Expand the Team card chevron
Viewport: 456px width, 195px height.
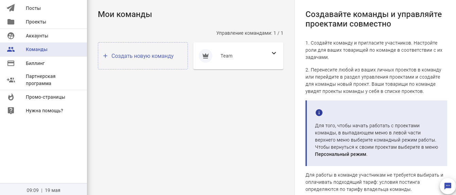coord(274,53)
